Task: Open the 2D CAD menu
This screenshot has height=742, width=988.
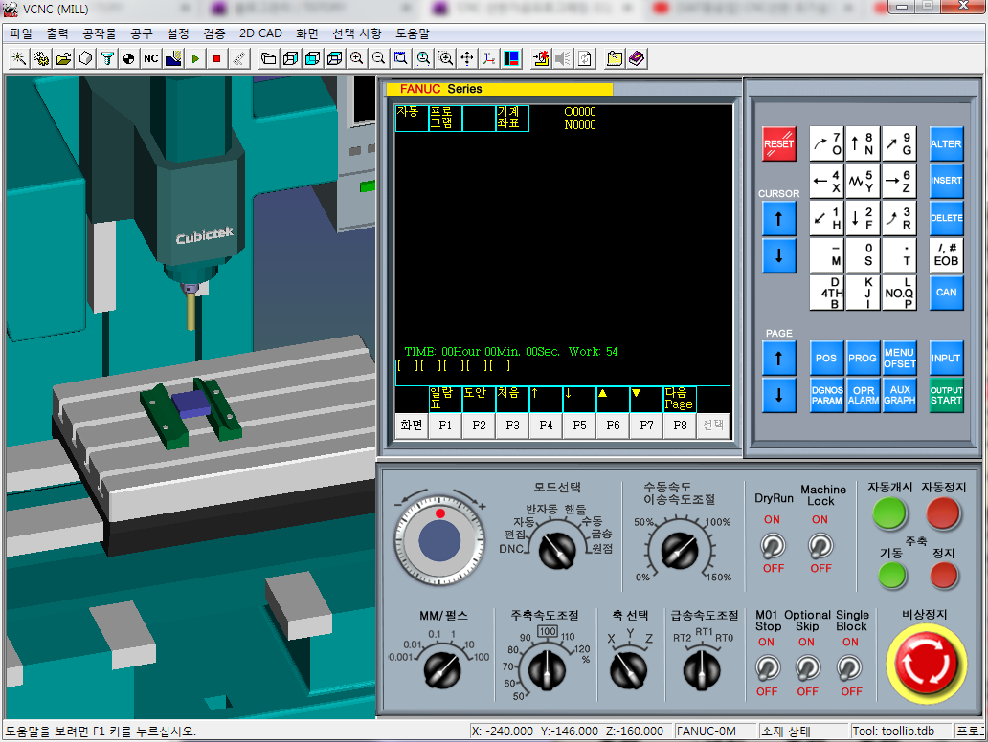Action: coord(260,33)
